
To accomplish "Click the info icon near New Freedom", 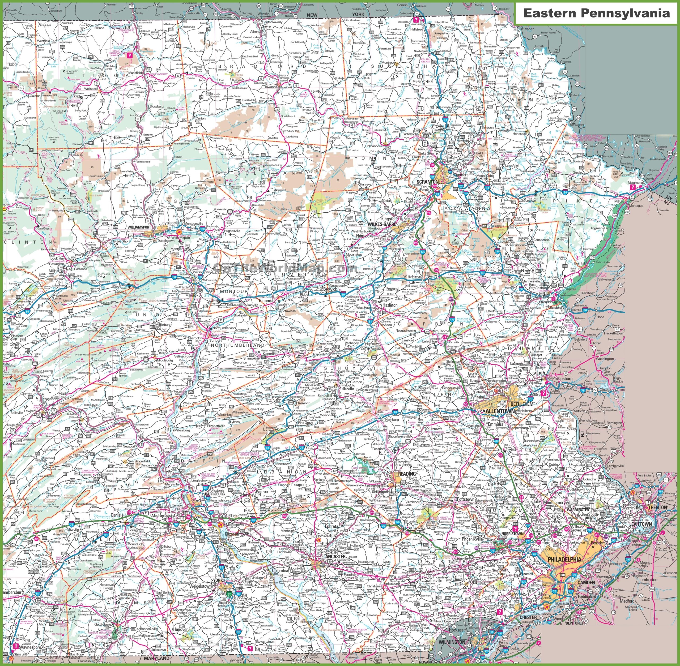I will (x=250, y=648).
